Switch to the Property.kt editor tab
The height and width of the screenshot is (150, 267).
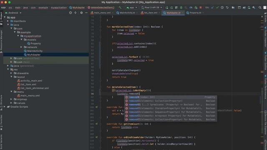[x=194, y=13]
